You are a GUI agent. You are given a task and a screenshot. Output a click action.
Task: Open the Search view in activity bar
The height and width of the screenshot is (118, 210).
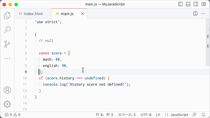tap(7, 30)
